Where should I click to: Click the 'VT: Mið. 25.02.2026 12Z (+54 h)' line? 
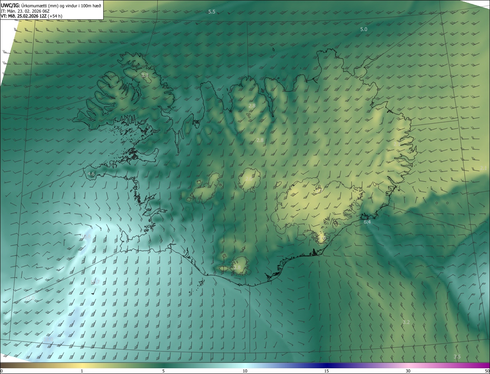[x=32, y=16]
